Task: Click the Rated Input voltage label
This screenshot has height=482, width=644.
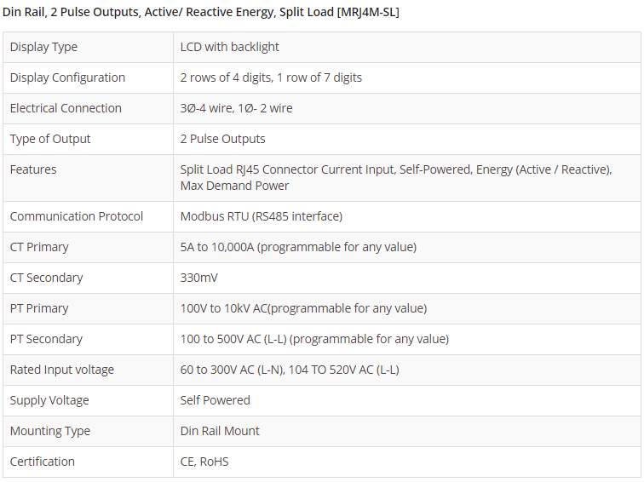Action: [62, 370]
